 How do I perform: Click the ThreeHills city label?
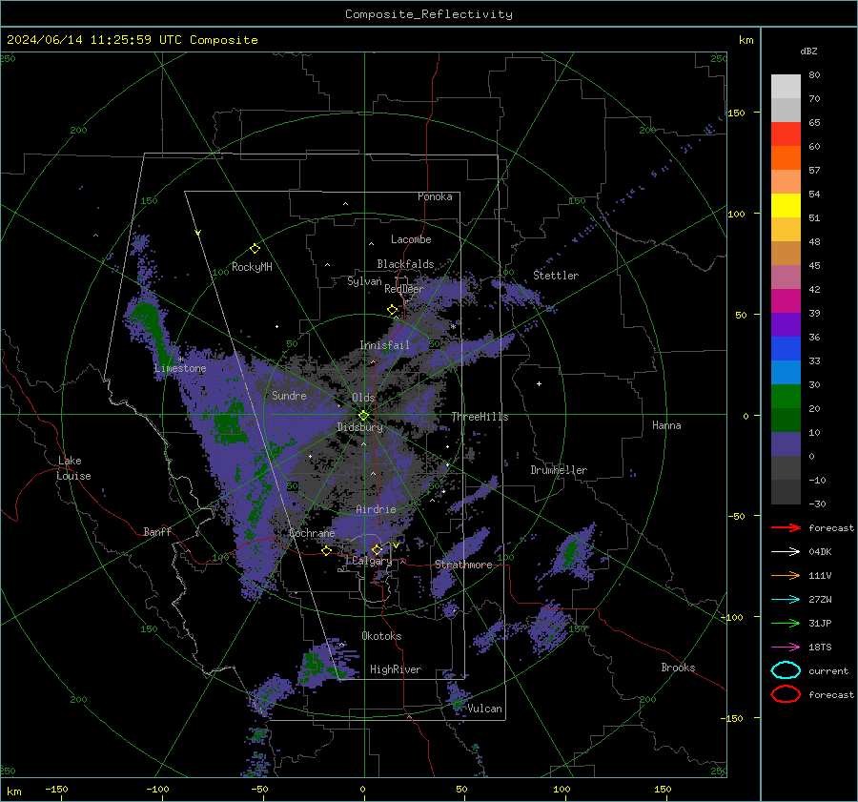click(x=480, y=417)
